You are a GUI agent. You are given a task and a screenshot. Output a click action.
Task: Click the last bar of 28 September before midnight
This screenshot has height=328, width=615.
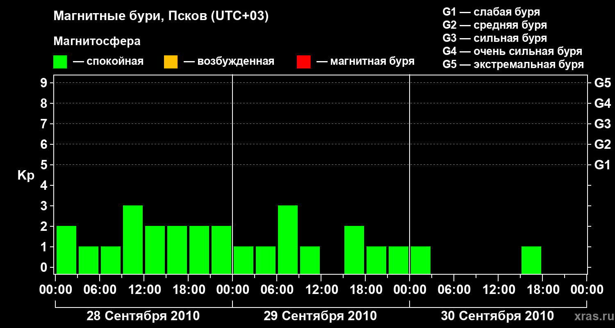221,250
